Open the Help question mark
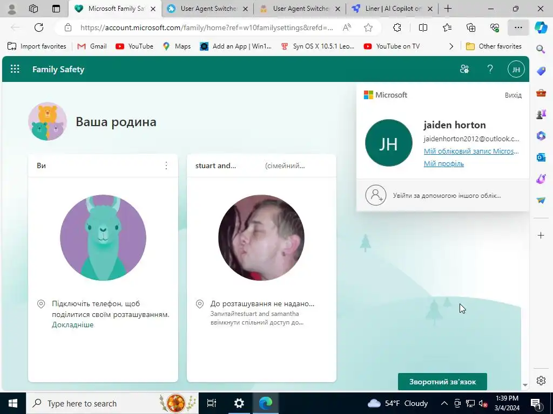 coord(490,69)
